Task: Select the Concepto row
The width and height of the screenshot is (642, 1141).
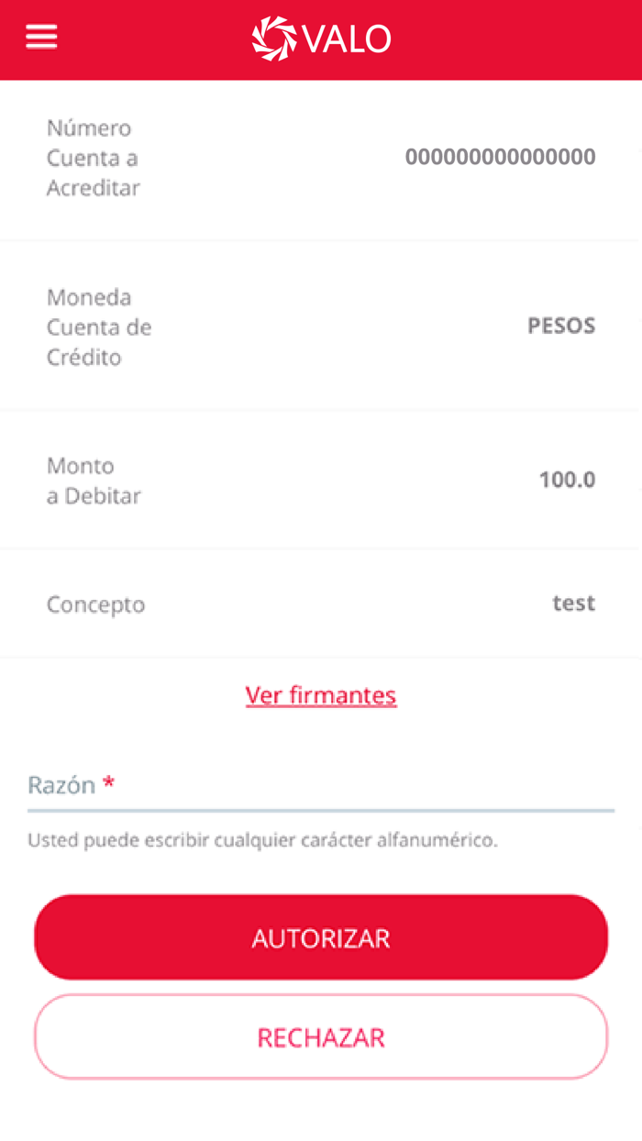Action: pyautogui.click(x=321, y=604)
